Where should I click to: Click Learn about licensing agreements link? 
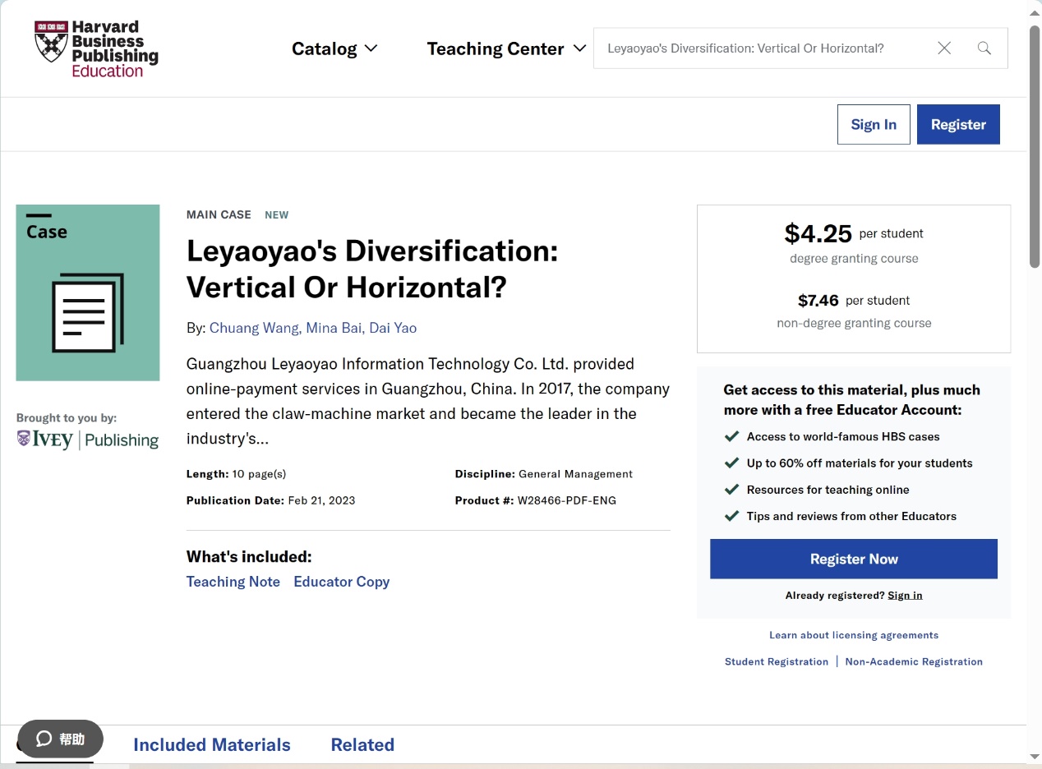(x=853, y=635)
